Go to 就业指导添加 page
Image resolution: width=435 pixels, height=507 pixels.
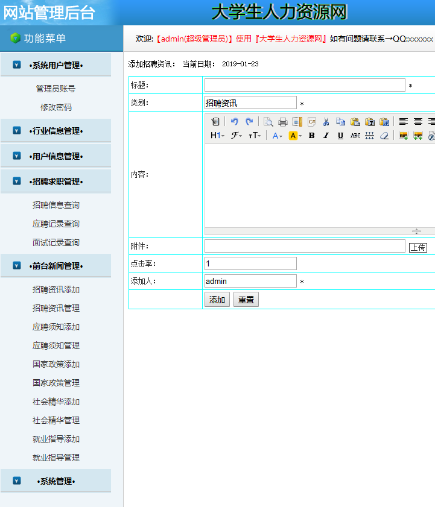pyautogui.click(x=56, y=439)
